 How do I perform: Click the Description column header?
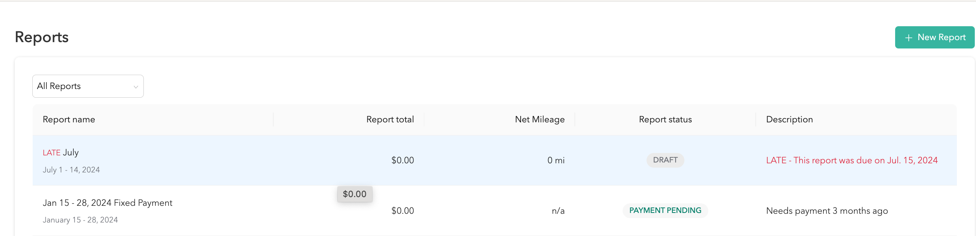(x=789, y=120)
